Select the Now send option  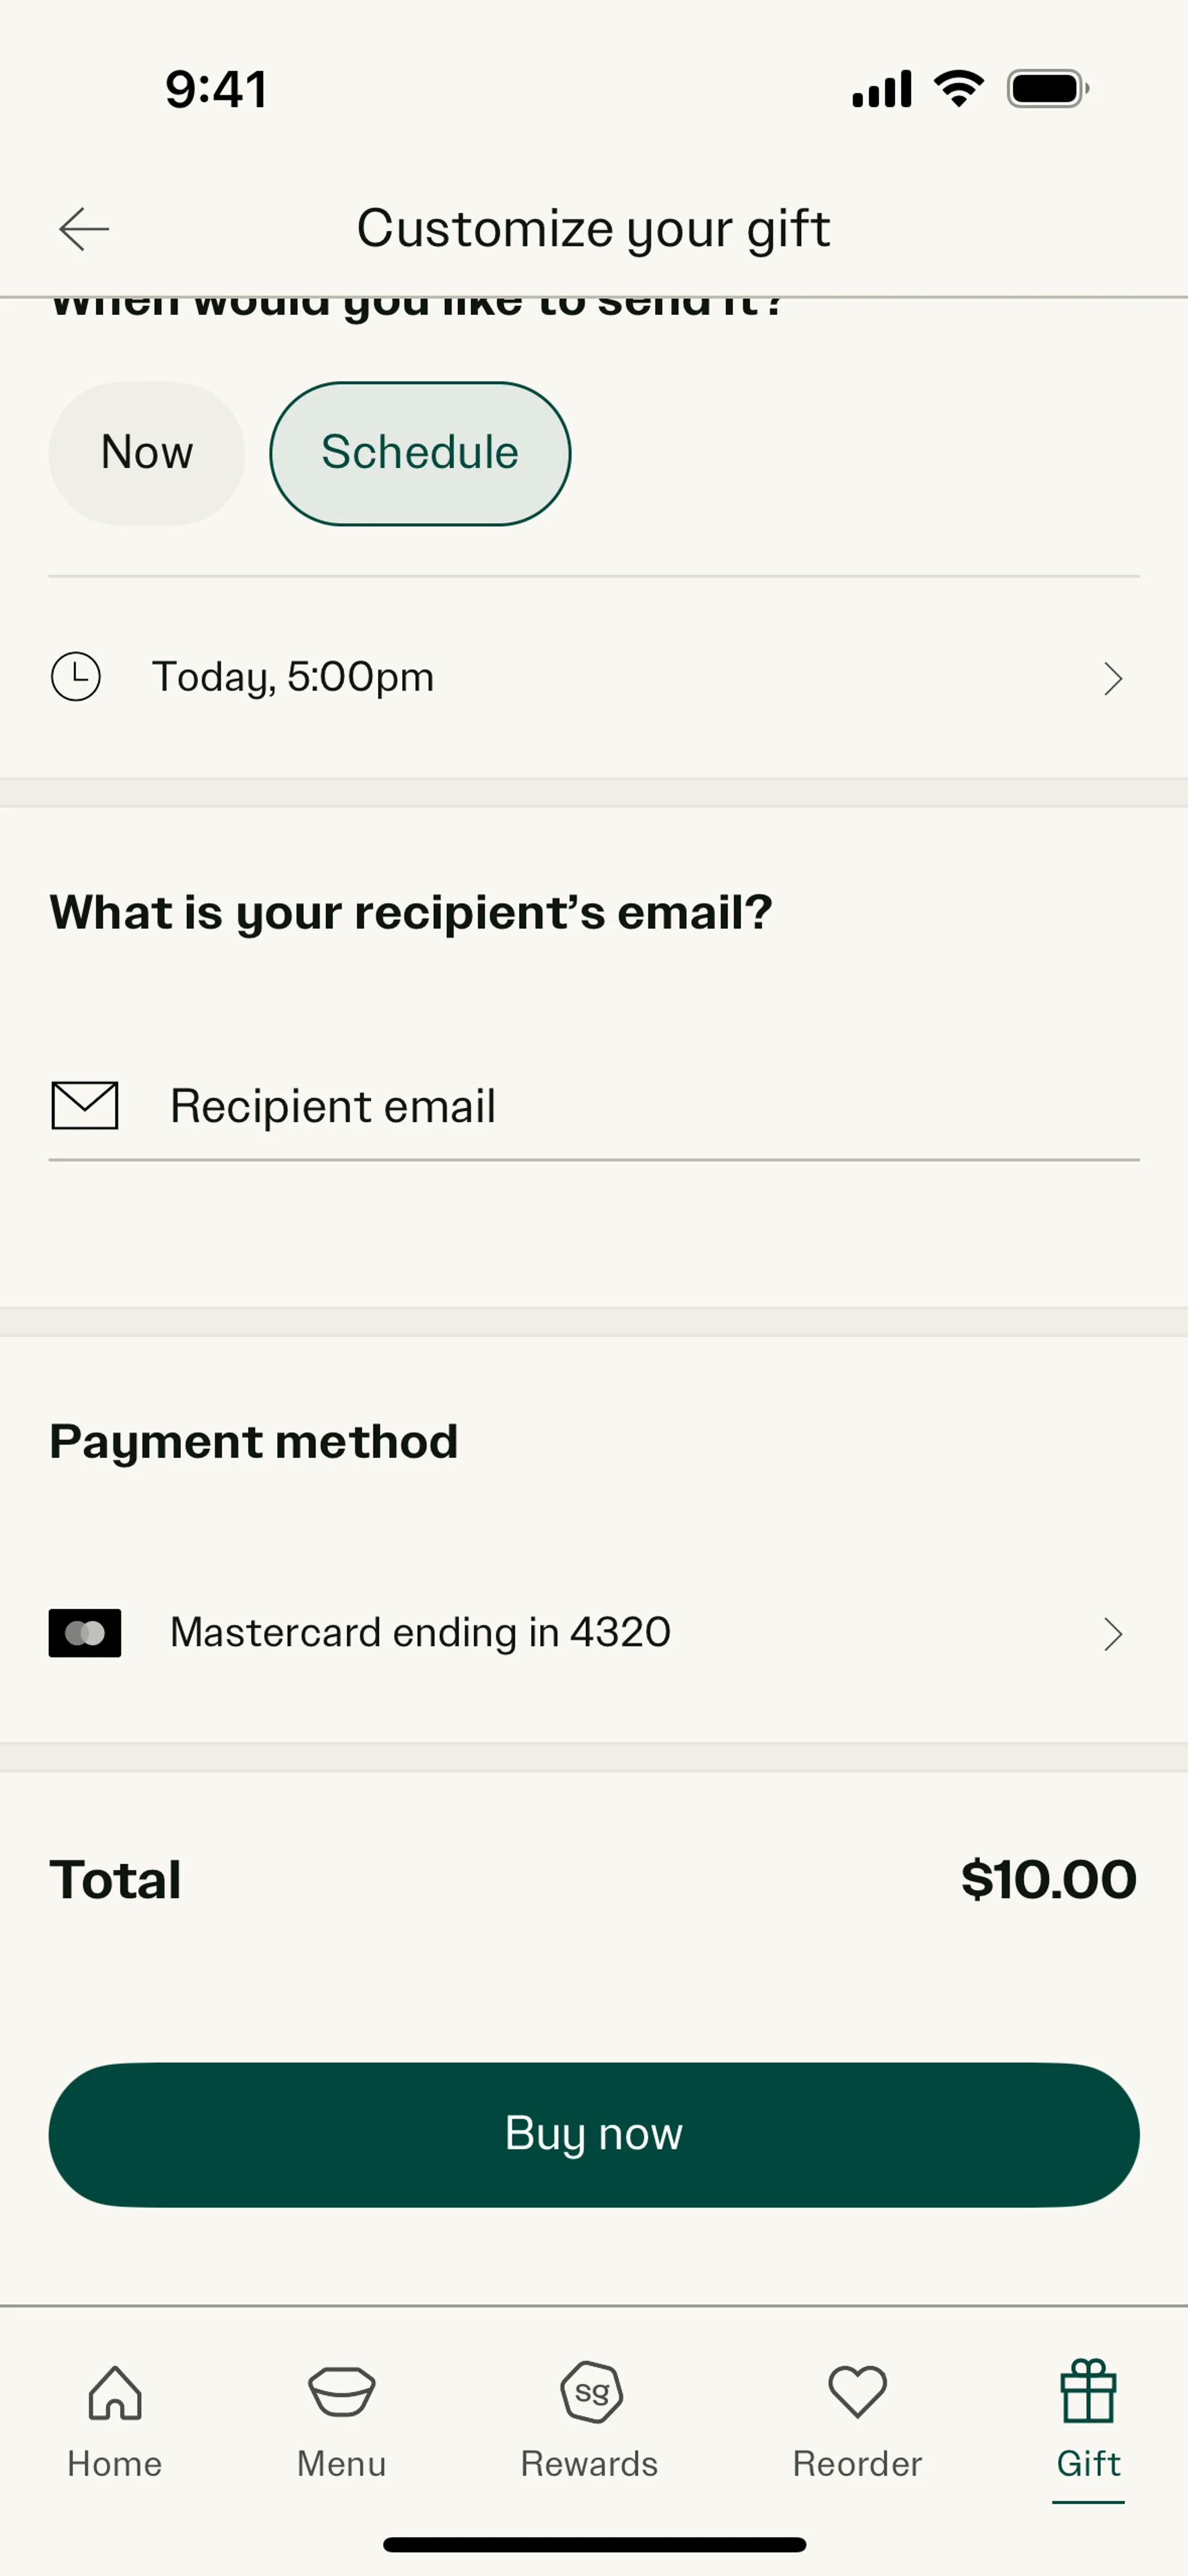(147, 453)
